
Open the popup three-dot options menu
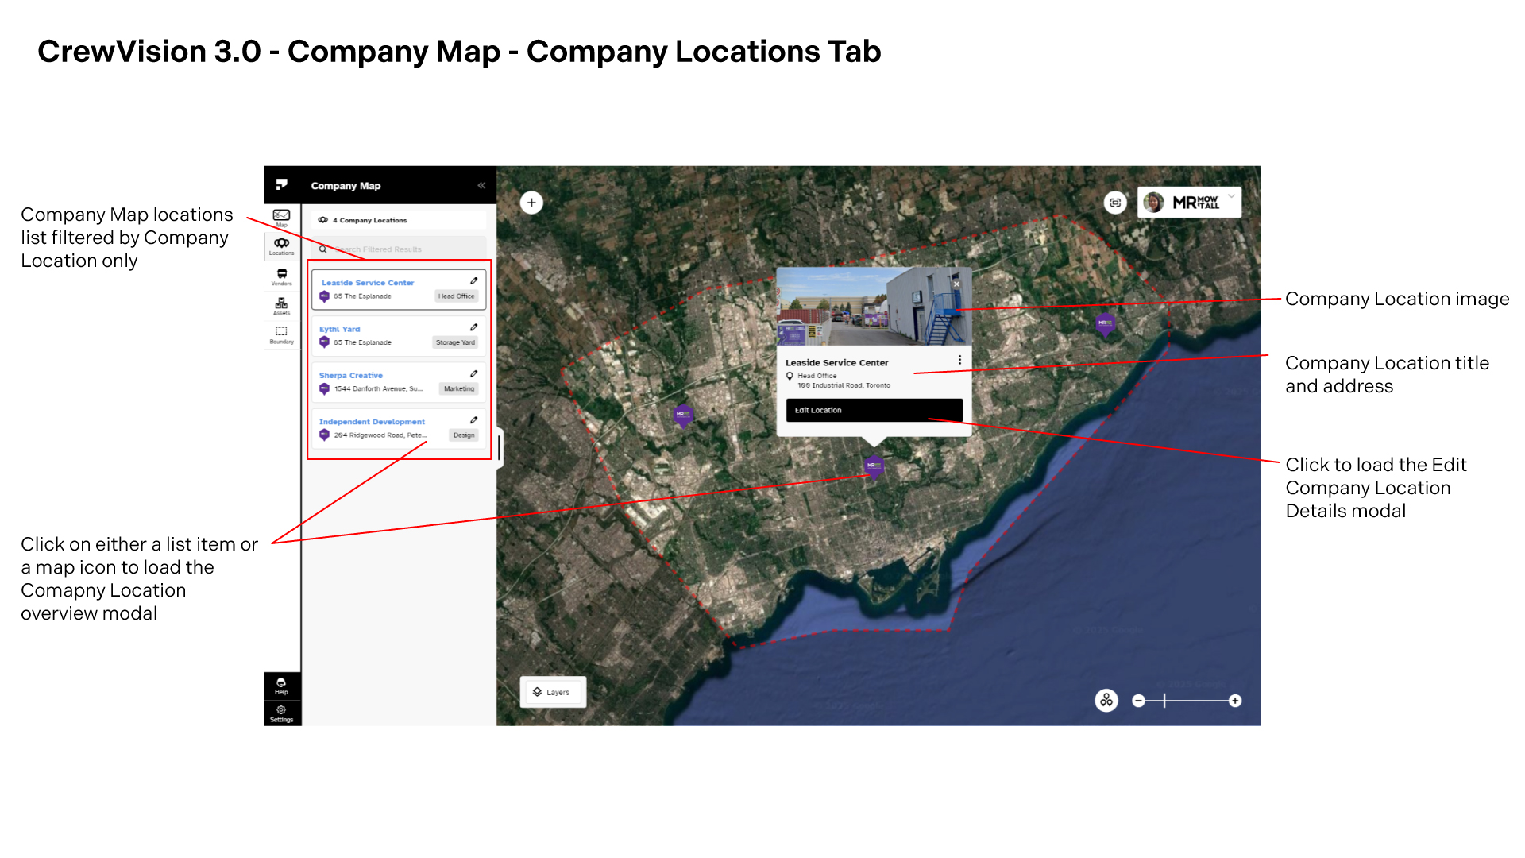[x=959, y=360]
